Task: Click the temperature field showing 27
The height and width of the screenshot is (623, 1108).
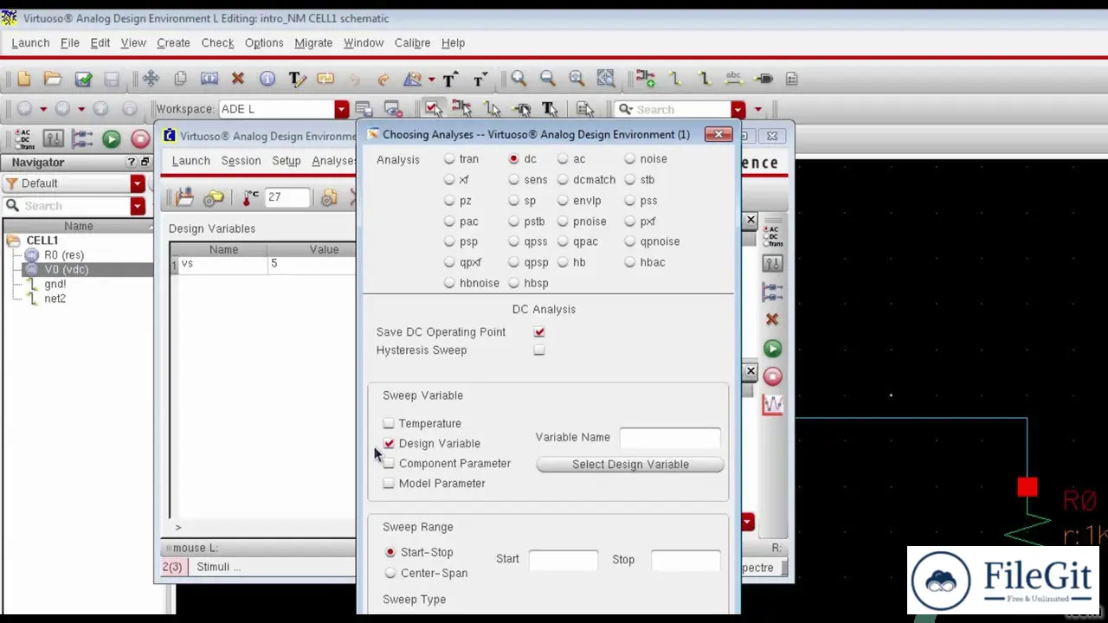Action: [x=287, y=197]
